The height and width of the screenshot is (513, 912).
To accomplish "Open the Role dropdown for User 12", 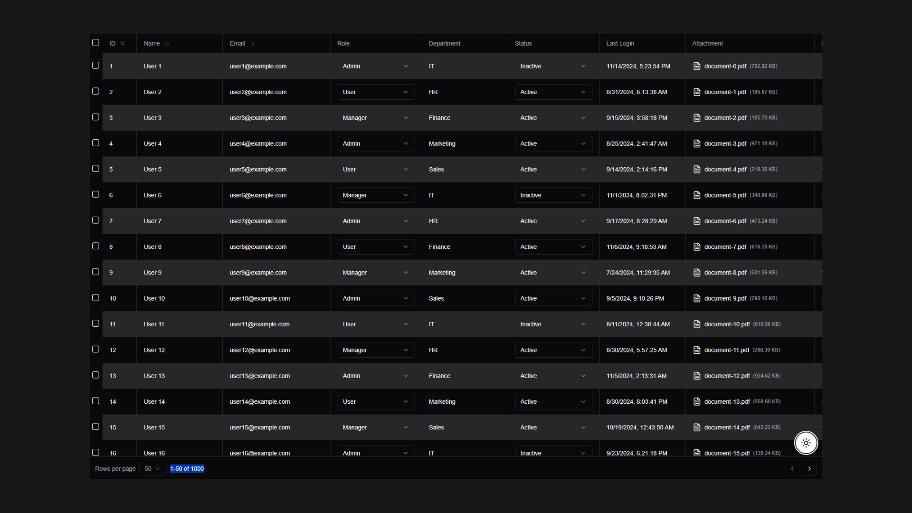I will pyautogui.click(x=376, y=350).
